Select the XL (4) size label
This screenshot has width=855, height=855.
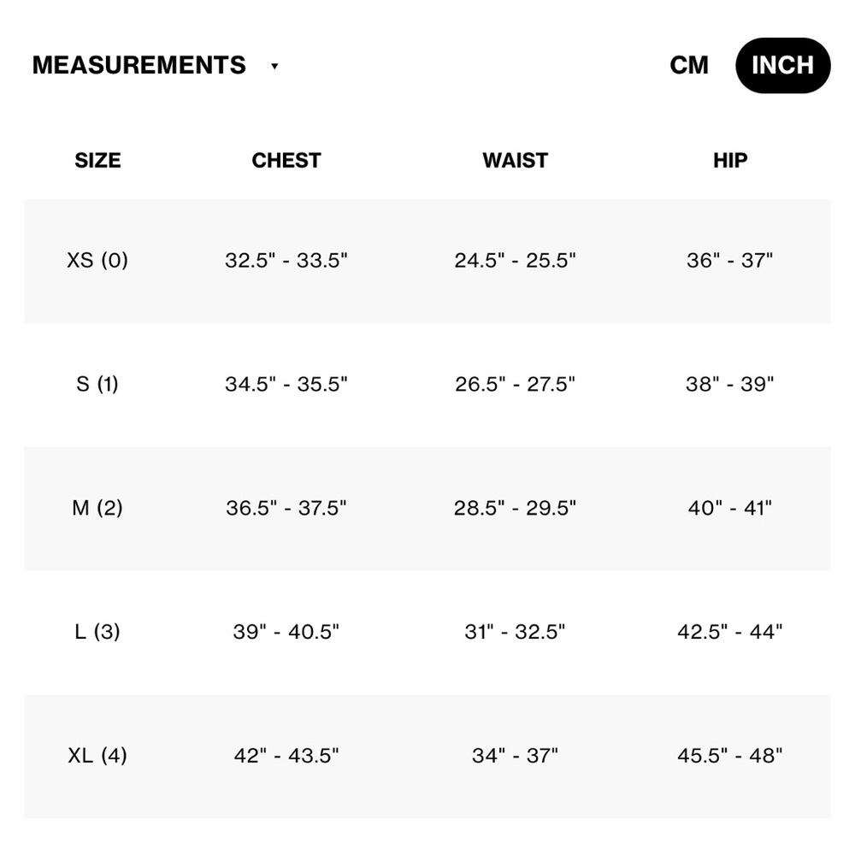97,755
